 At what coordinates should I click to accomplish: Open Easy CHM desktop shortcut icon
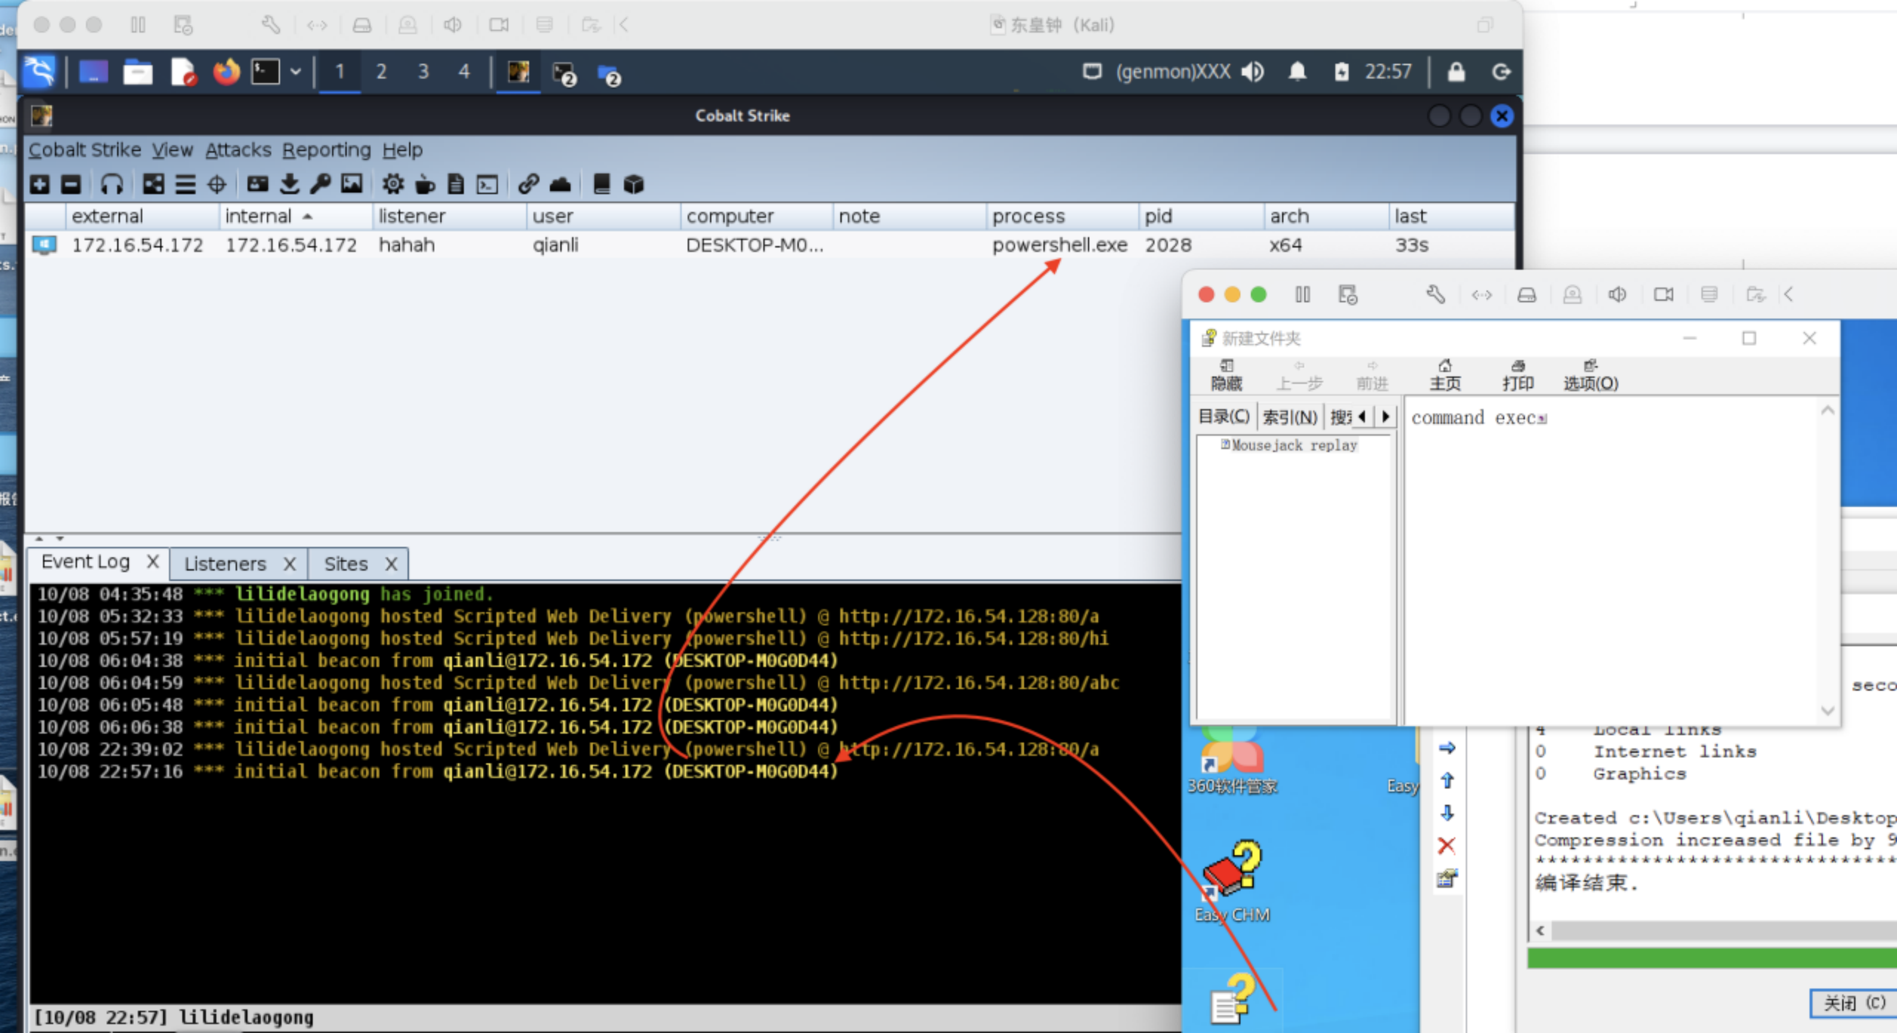tap(1232, 880)
